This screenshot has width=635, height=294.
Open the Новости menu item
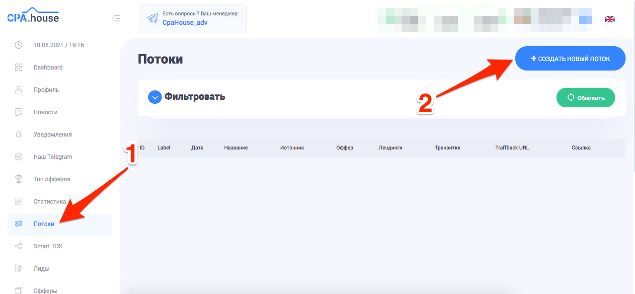pos(46,112)
